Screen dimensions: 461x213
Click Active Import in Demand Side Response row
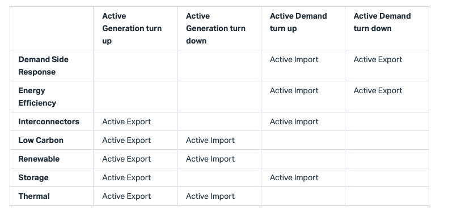pyautogui.click(x=294, y=59)
